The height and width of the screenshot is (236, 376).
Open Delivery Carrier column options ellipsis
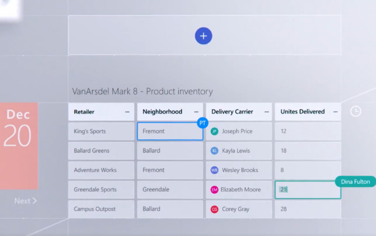[x=266, y=112]
